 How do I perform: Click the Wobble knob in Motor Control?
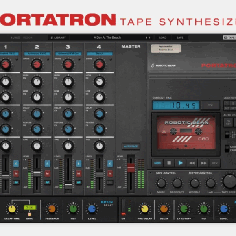click(195, 183)
